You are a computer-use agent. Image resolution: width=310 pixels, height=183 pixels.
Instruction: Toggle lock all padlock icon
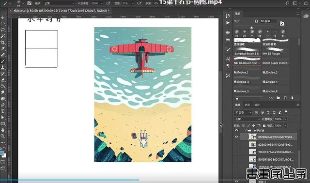point(264,125)
